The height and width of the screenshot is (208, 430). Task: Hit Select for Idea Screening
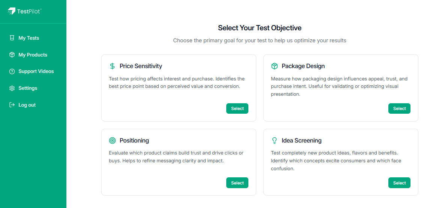[399, 183]
